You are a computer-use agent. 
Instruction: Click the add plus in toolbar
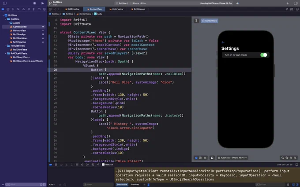(288, 3)
